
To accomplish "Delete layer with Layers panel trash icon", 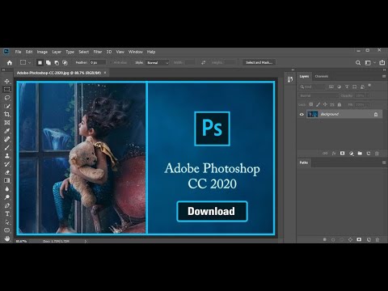I will 377,154.
